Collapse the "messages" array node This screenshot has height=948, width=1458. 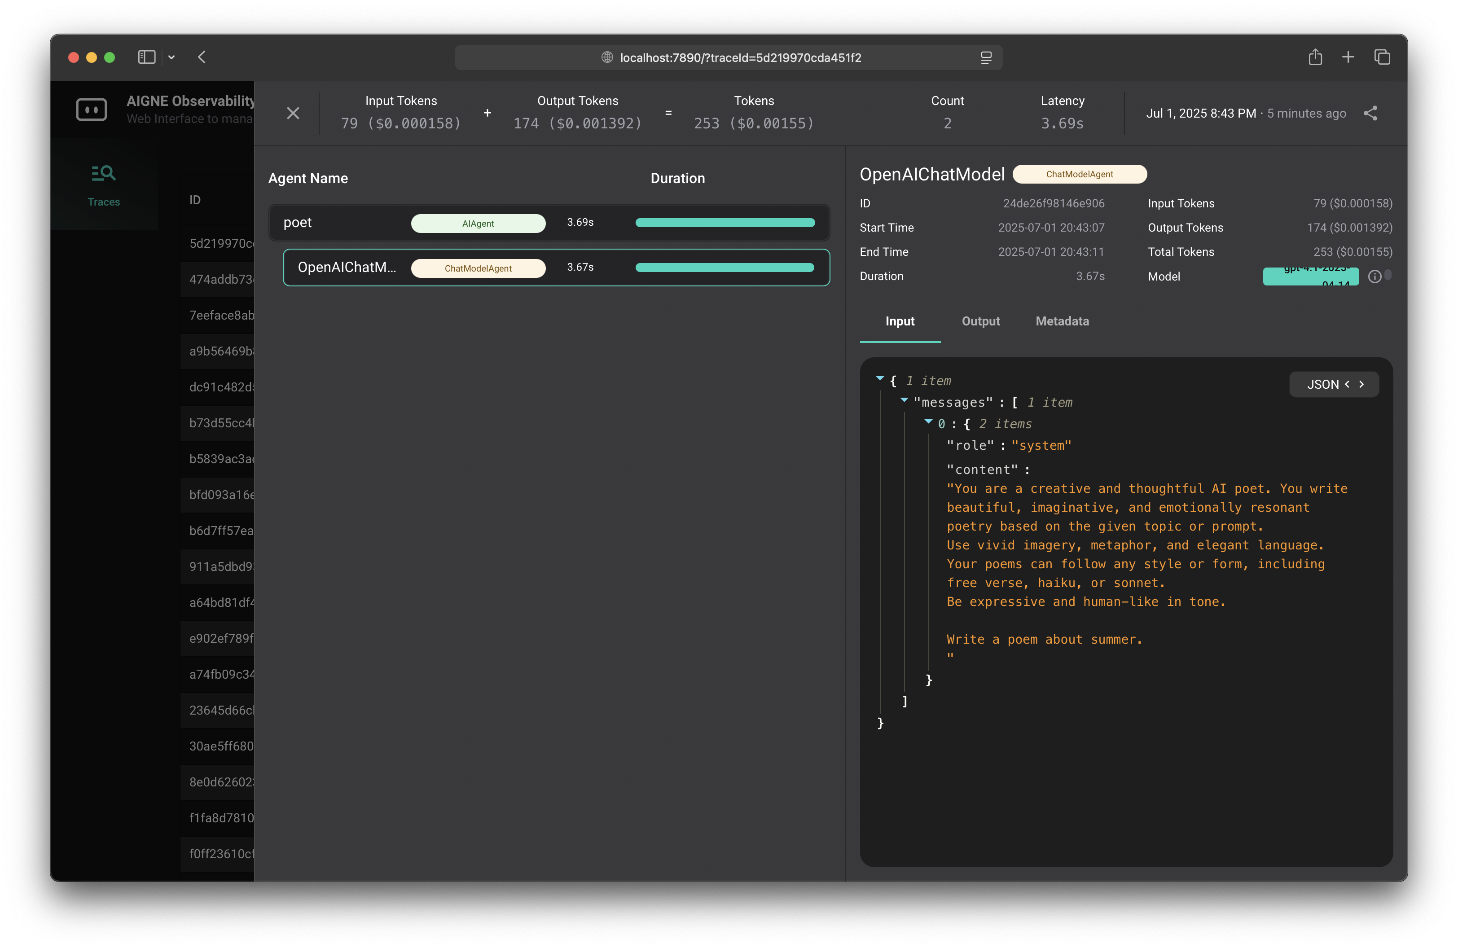[904, 400]
